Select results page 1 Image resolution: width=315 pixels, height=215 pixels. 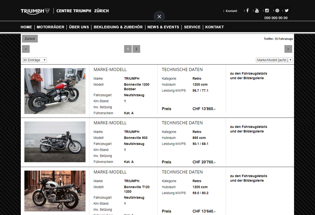pos(128,49)
